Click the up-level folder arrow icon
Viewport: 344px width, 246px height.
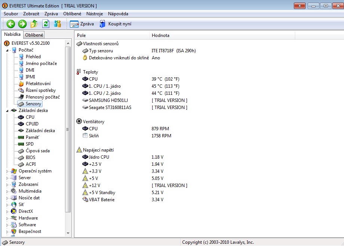[34, 24]
